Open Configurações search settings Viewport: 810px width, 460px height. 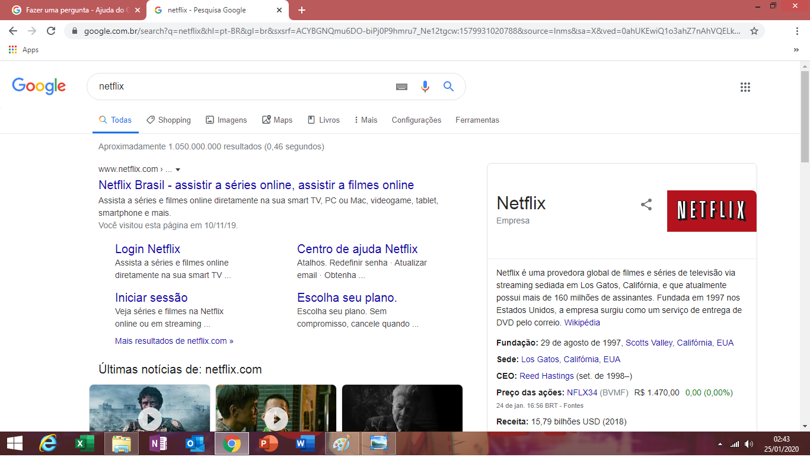[416, 120]
